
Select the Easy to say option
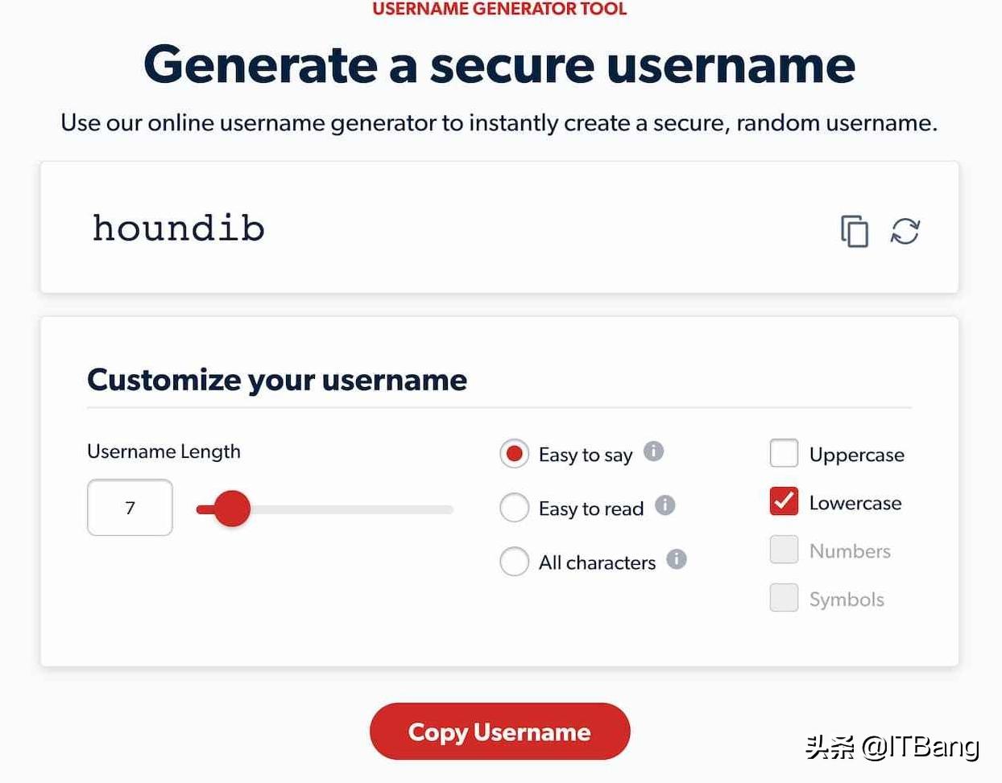click(x=515, y=454)
